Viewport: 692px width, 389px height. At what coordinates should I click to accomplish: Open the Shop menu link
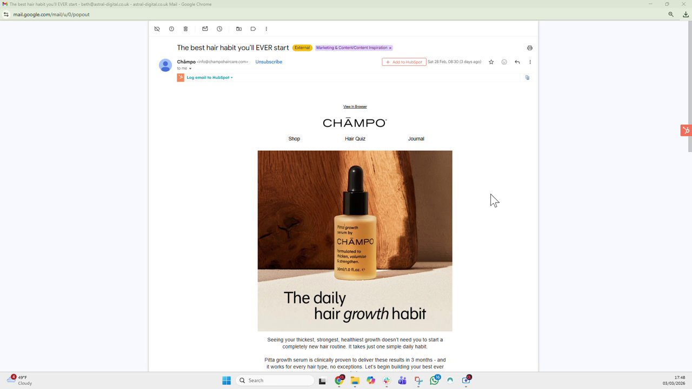[x=294, y=139]
